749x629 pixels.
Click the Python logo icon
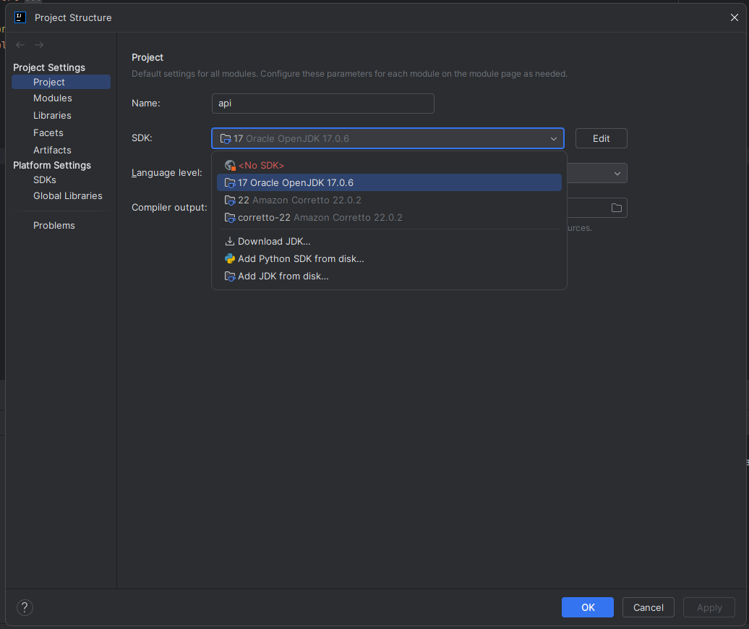coord(230,259)
